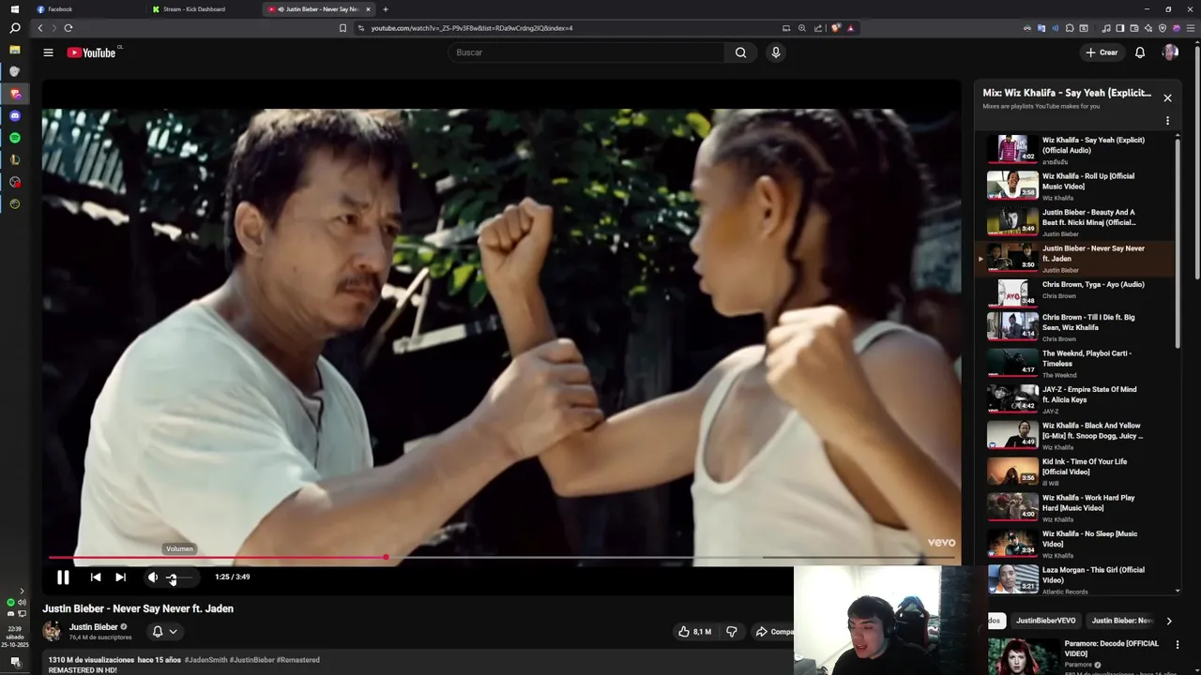Open the Mix playlist three-dot menu
The image size is (1201, 675).
[x=1167, y=121]
